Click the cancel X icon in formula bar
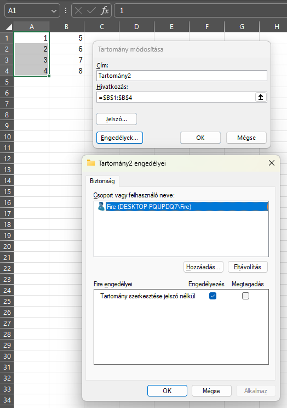 78,10
